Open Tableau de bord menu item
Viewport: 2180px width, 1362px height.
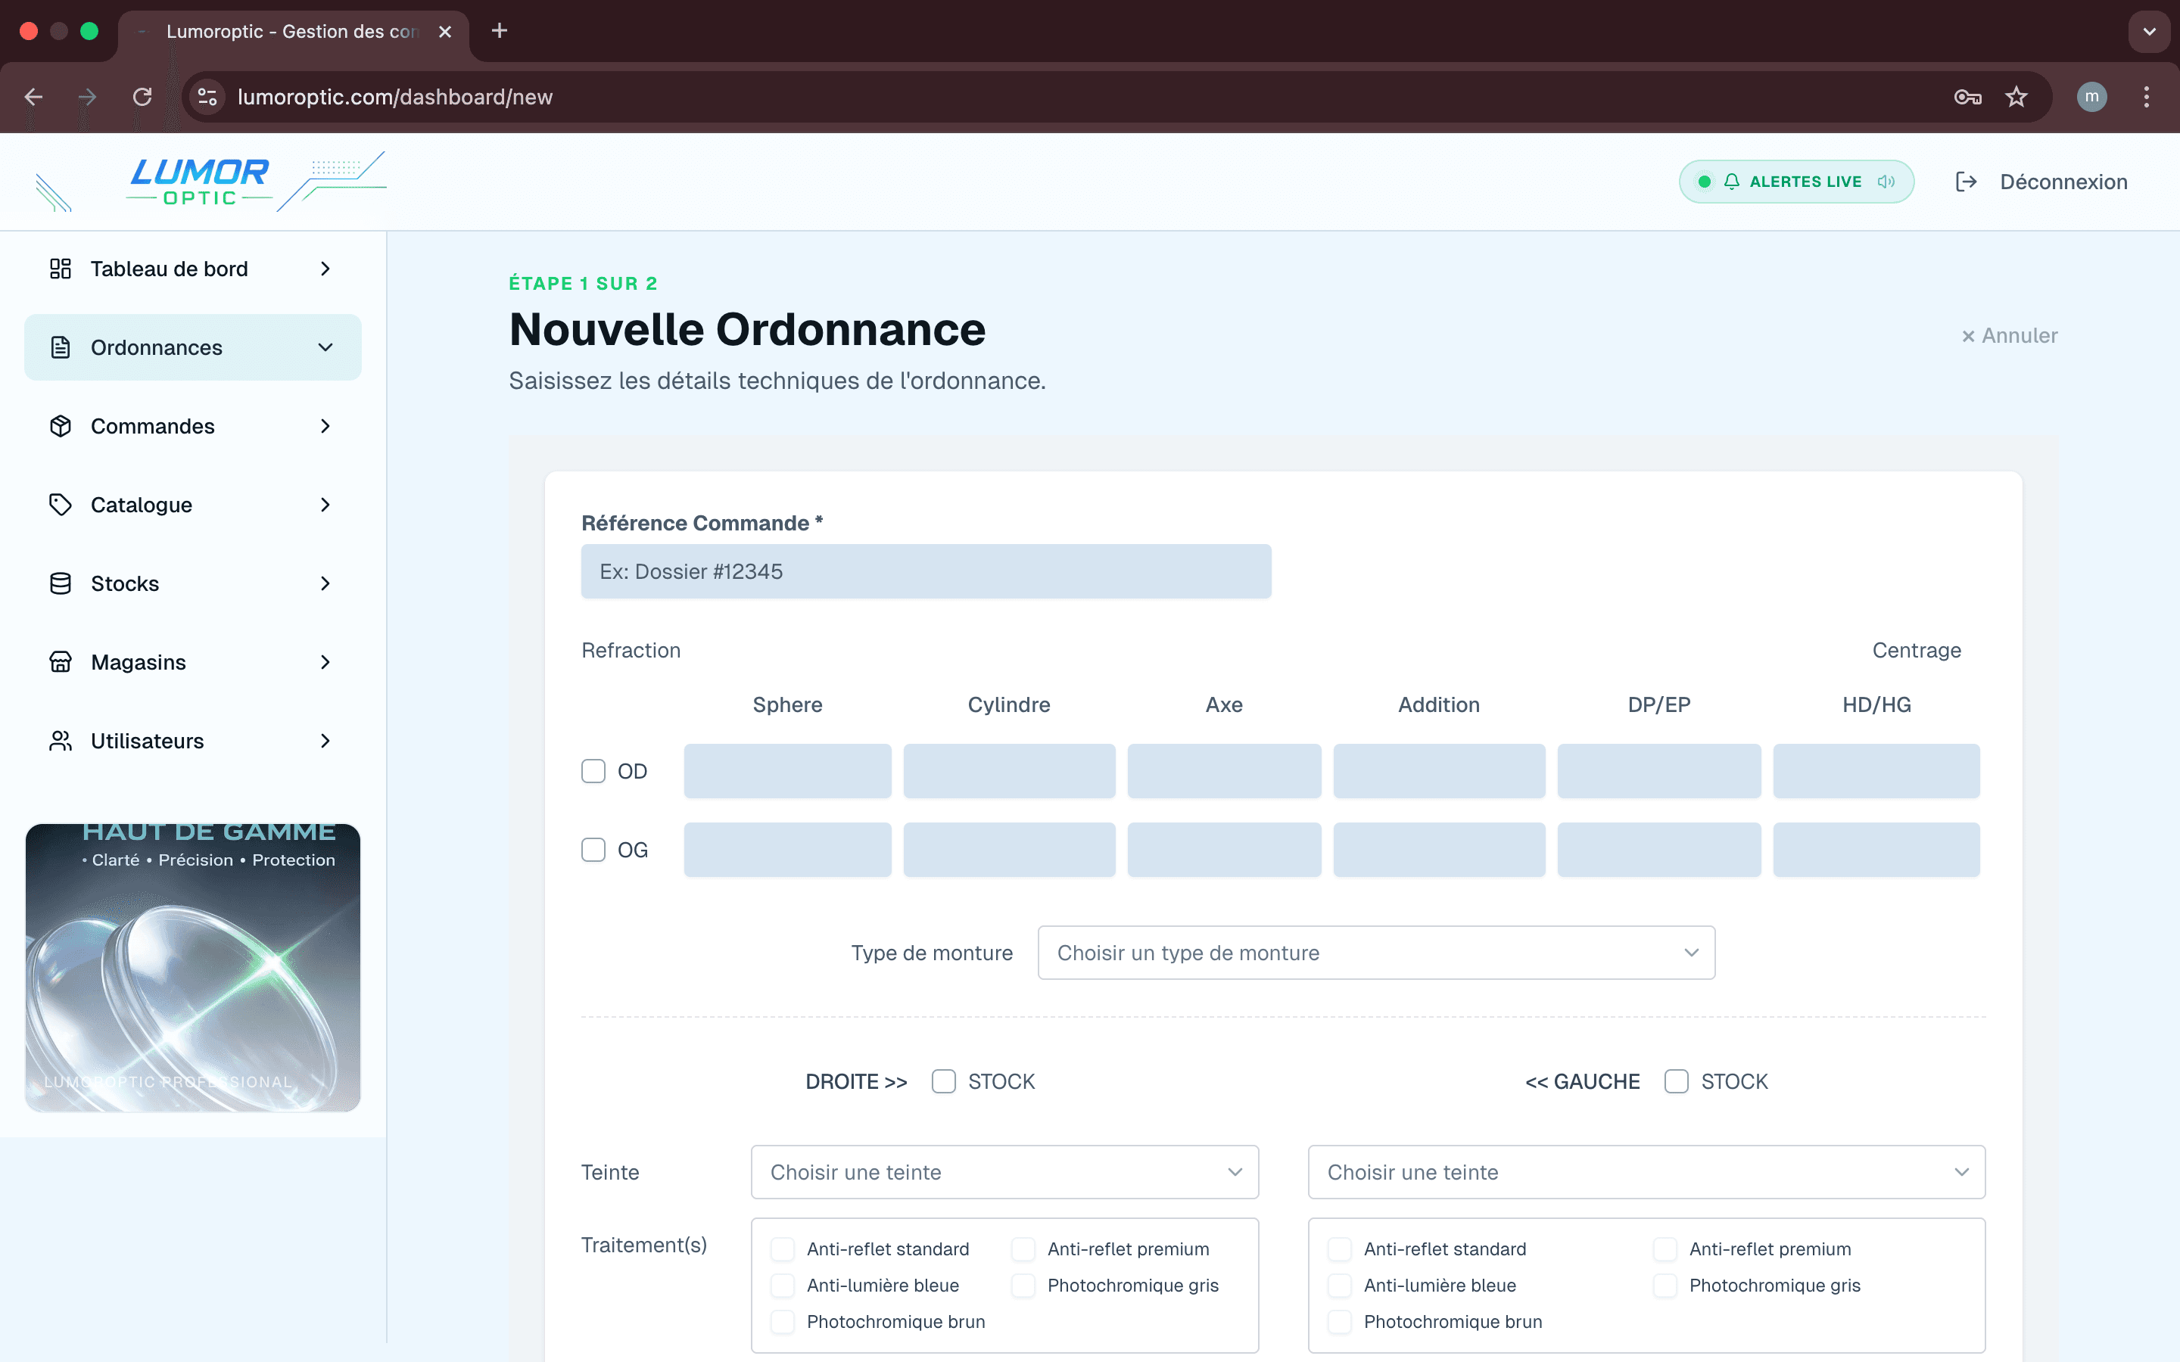coord(193,269)
